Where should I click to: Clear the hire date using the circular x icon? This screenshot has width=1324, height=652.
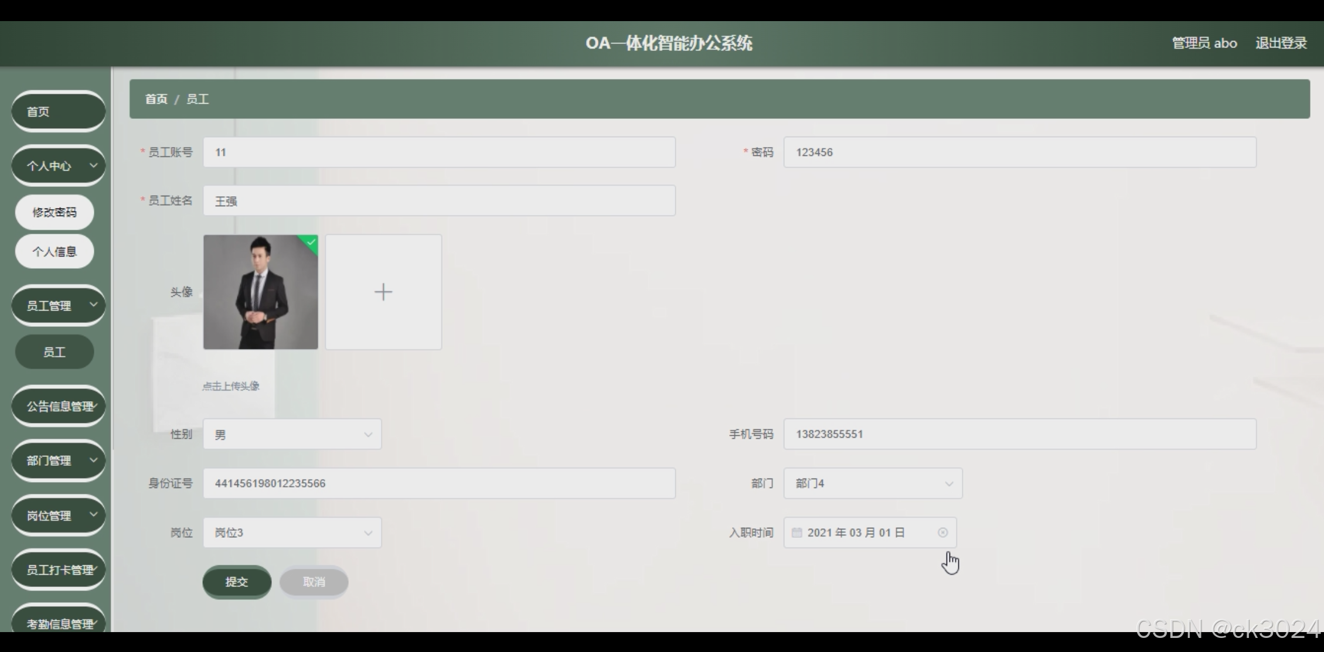[x=942, y=532]
